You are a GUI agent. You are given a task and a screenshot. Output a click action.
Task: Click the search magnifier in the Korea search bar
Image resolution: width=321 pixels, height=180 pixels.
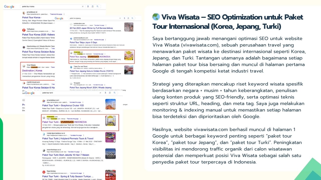click(x=98, y=6)
